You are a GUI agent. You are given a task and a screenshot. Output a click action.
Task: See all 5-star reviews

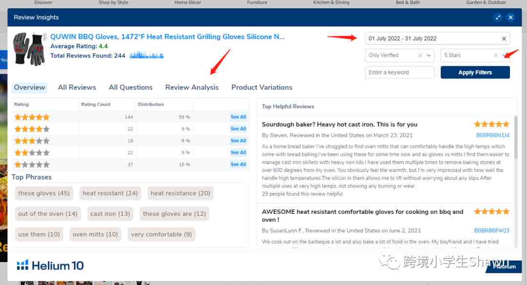(238, 117)
